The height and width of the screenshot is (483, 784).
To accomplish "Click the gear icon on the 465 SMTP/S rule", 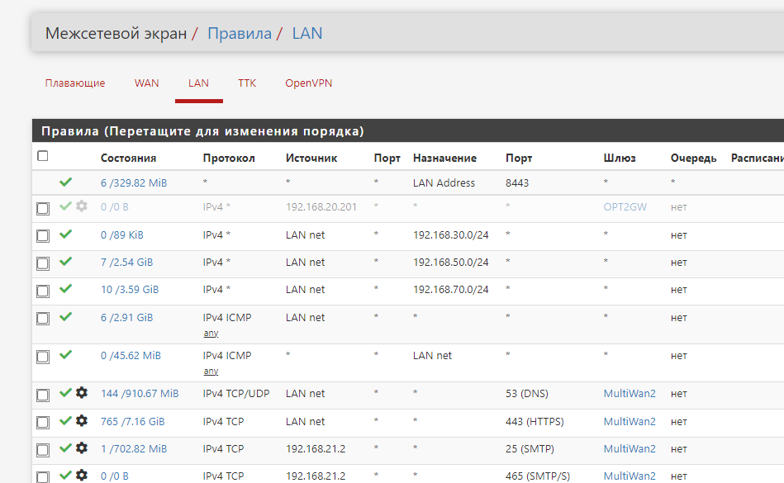I will pyautogui.click(x=81, y=476).
